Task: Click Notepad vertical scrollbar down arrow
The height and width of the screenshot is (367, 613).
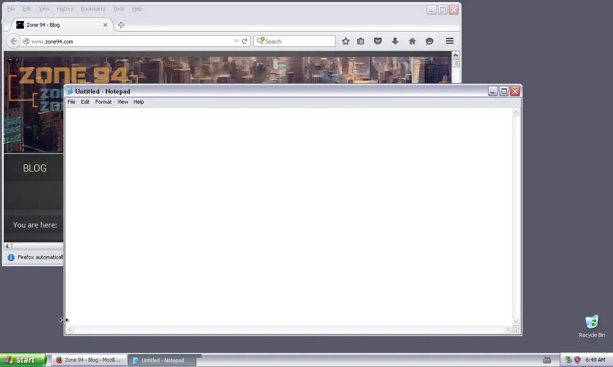Action: tap(516, 322)
